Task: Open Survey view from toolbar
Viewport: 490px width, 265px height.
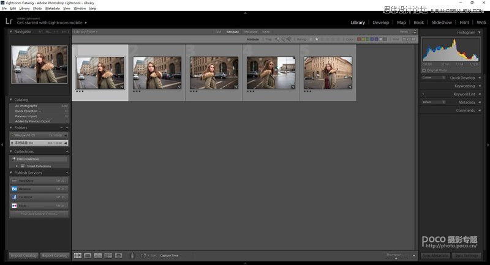Action: 108,255
